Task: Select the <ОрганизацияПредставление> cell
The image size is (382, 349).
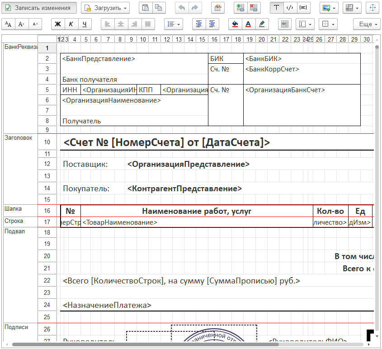Action: [x=249, y=164]
